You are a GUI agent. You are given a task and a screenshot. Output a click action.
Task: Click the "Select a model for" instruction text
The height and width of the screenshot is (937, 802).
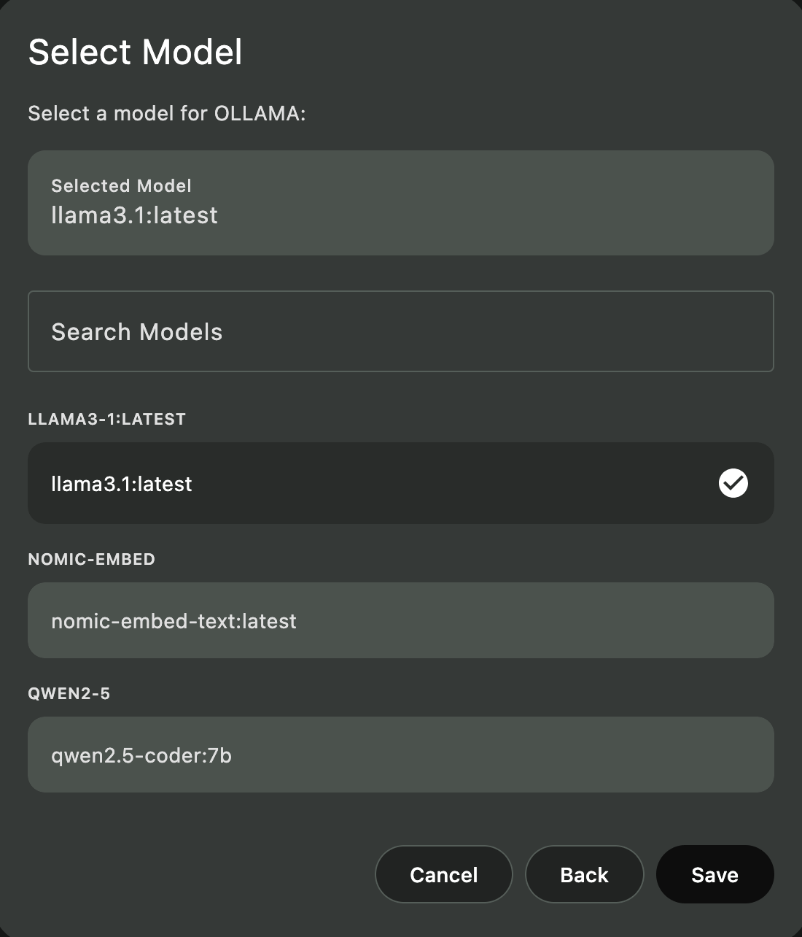pos(118,114)
